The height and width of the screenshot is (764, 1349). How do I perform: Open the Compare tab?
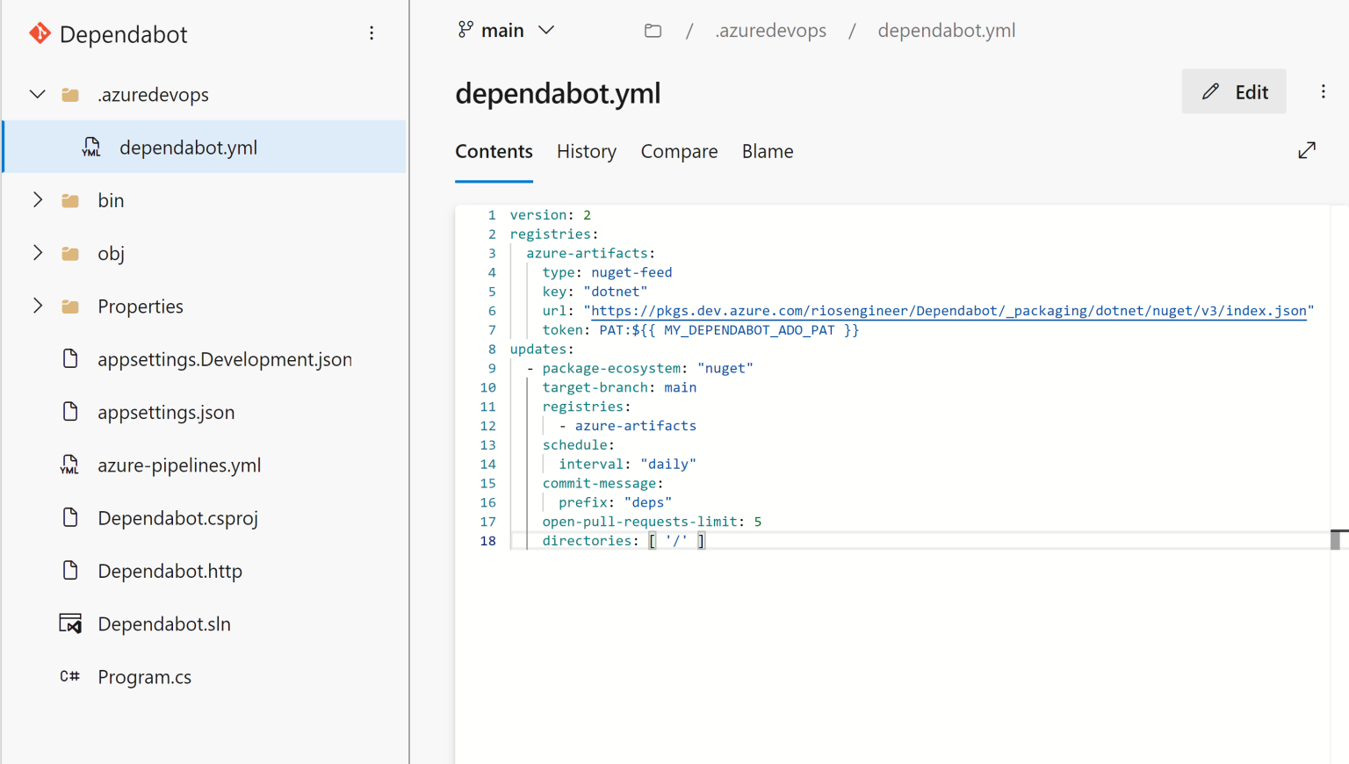tap(679, 151)
